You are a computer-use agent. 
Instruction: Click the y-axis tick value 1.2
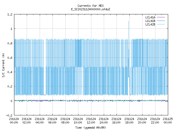click(x=10, y=14)
